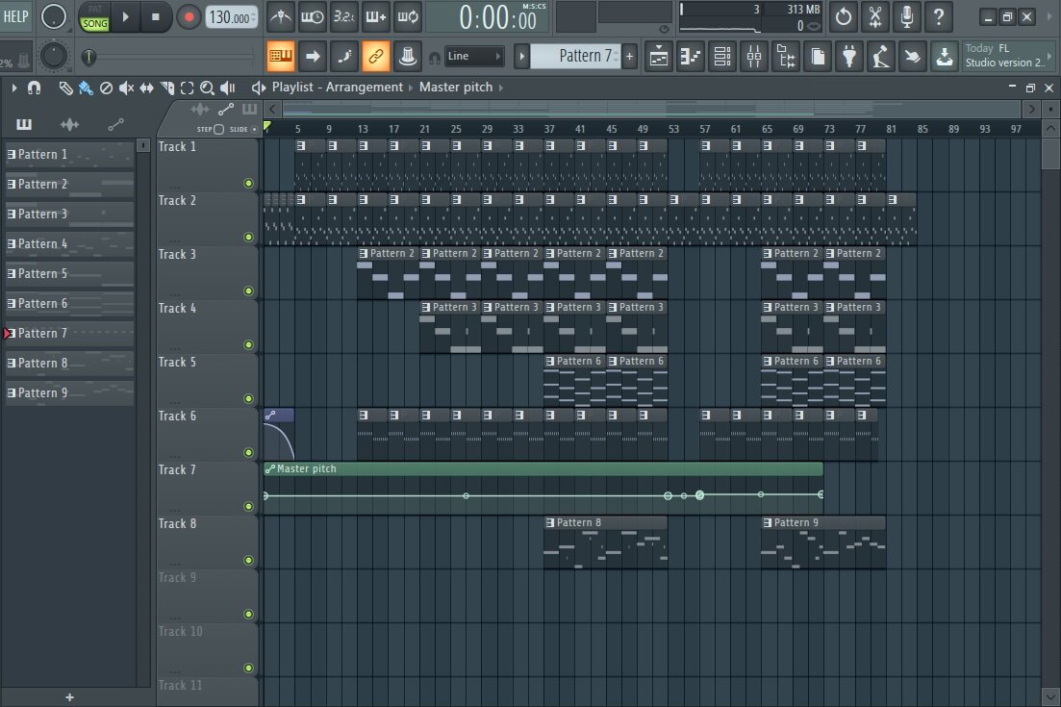Toggle multilink to controllers knob icon

[x=407, y=56]
